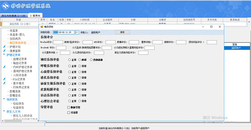251x130 pixels.
Task: Select 正常 for 泌尿生殖系统评估
Action: 70,84
